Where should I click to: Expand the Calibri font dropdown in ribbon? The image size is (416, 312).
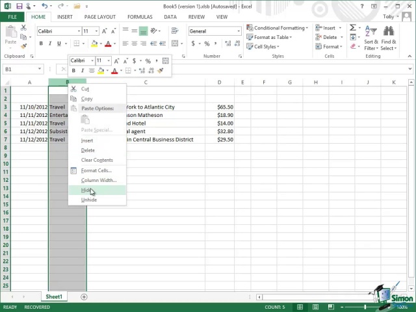[x=78, y=31]
